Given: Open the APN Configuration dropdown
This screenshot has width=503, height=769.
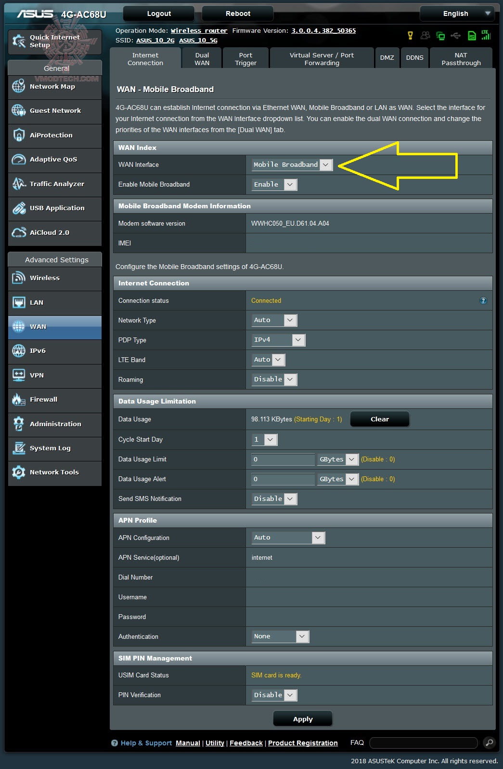Looking at the screenshot, I should [x=288, y=538].
